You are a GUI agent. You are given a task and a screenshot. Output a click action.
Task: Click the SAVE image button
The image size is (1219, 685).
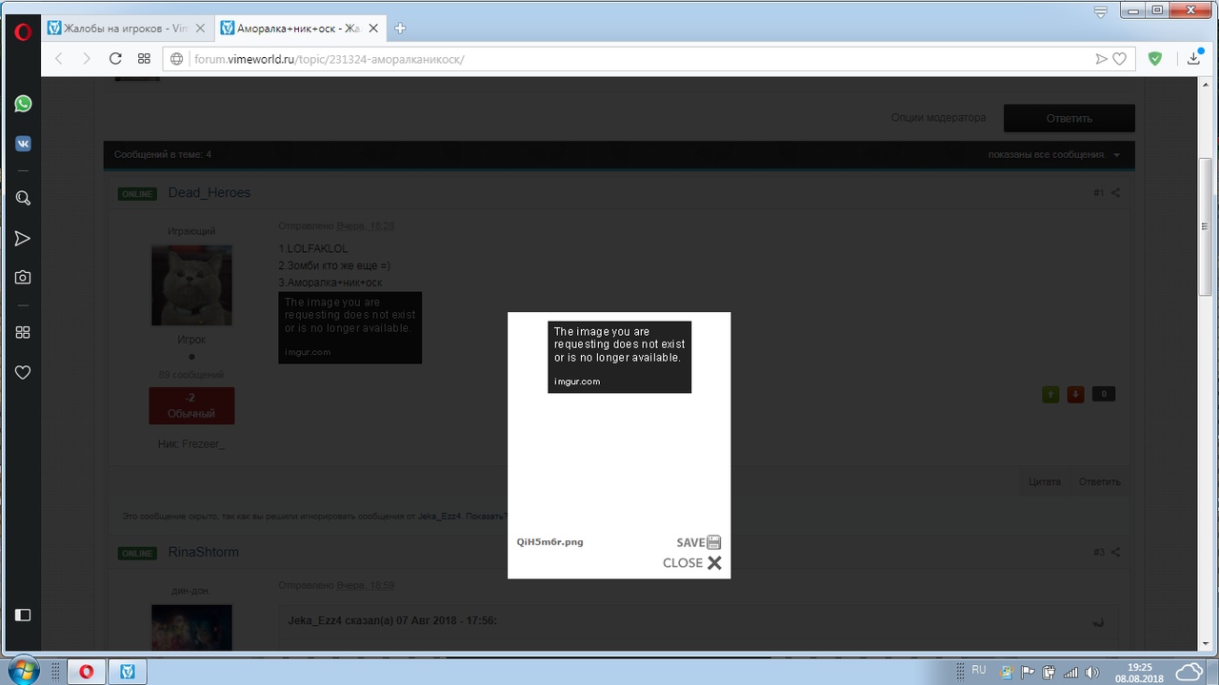coord(698,542)
